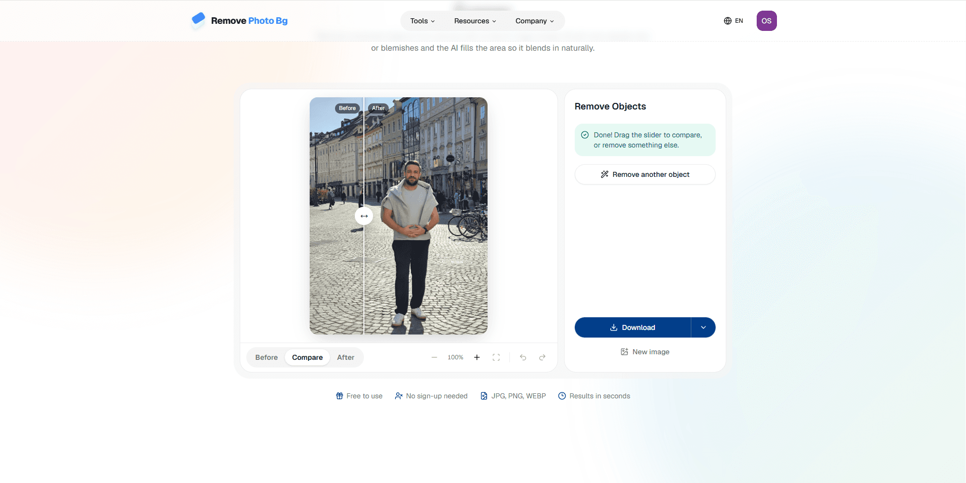Redo the removal action
The width and height of the screenshot is (966, 483).
tap(542, 357)
